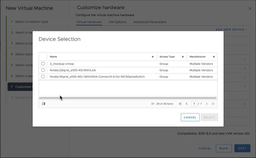Open the Manufacturer column filter
Viewport: 256px width, 158px height.
point(214,57)
